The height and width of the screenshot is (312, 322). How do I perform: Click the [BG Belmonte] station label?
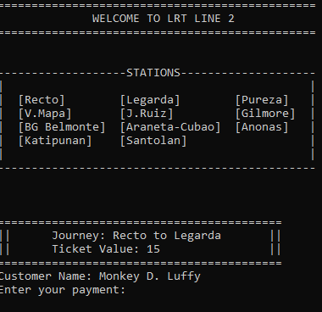[62, 127]
